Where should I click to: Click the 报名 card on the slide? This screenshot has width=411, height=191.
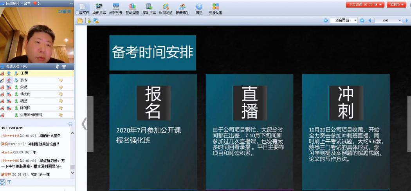(x=153, y=132)
